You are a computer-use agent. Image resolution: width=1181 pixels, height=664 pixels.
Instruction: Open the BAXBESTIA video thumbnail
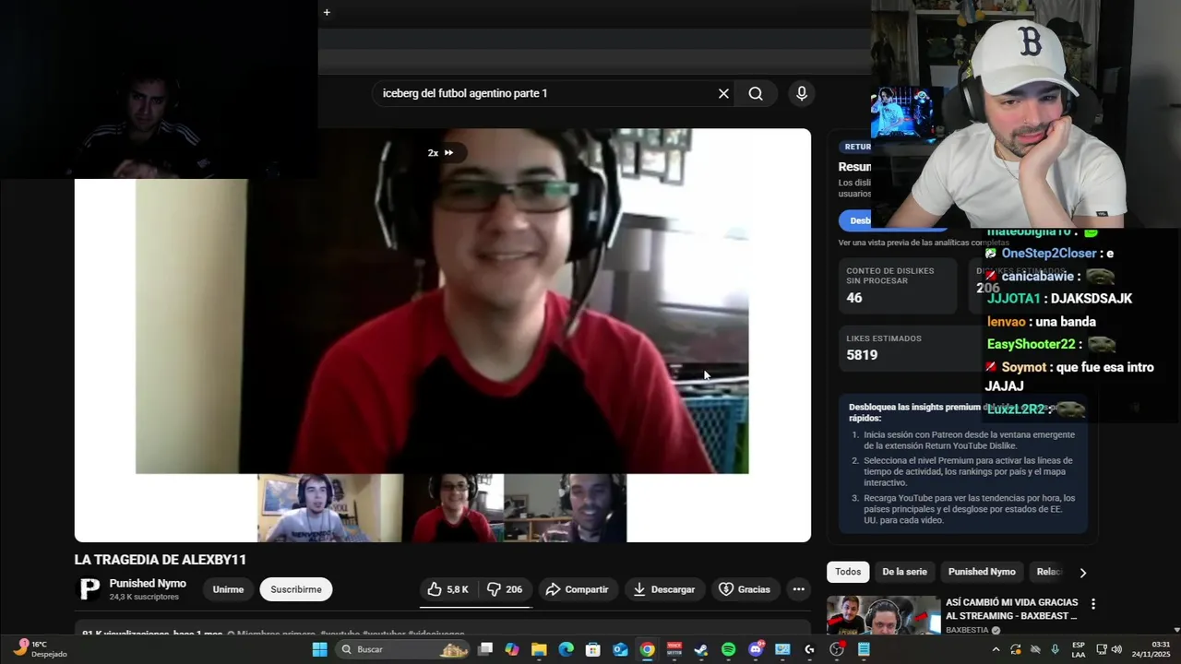pyautogui.click(x=883, y=615)
